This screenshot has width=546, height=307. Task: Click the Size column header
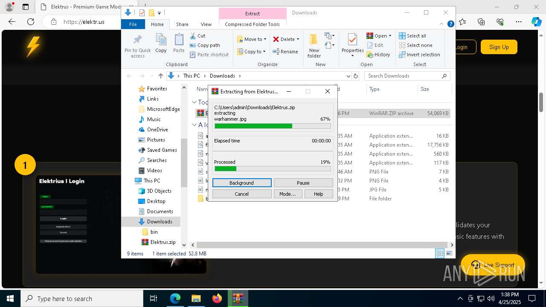pyautogui.click(x=434, y=89)
